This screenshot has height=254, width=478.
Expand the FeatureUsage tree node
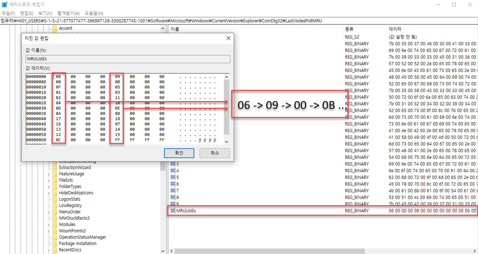pos(49,174)
